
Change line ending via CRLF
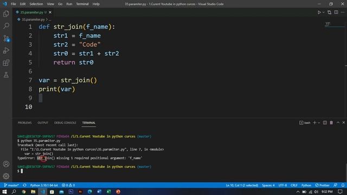pyautogui.click(x=294, y=185)
